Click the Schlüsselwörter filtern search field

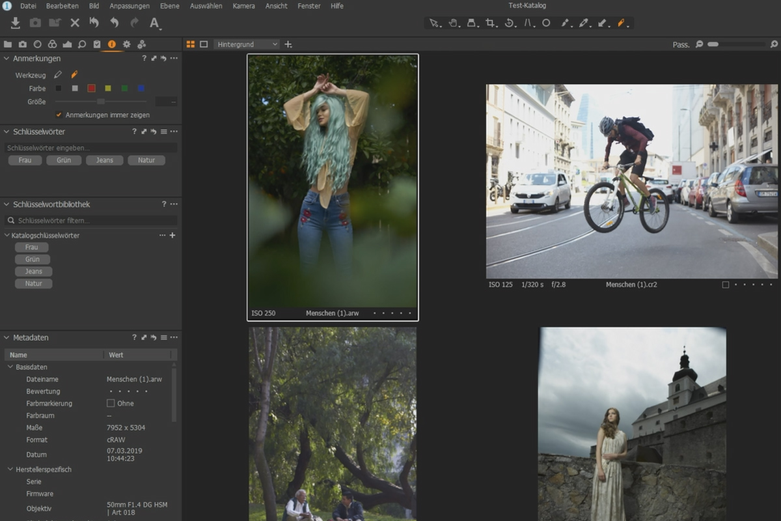90,221
